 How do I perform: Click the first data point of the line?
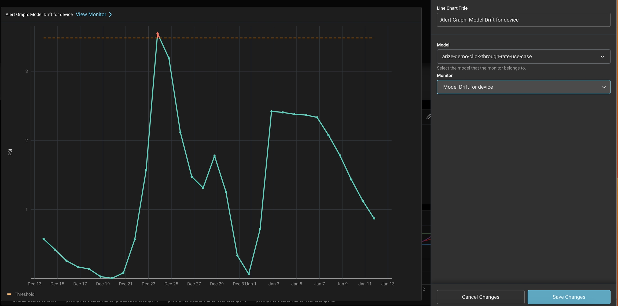44,239
